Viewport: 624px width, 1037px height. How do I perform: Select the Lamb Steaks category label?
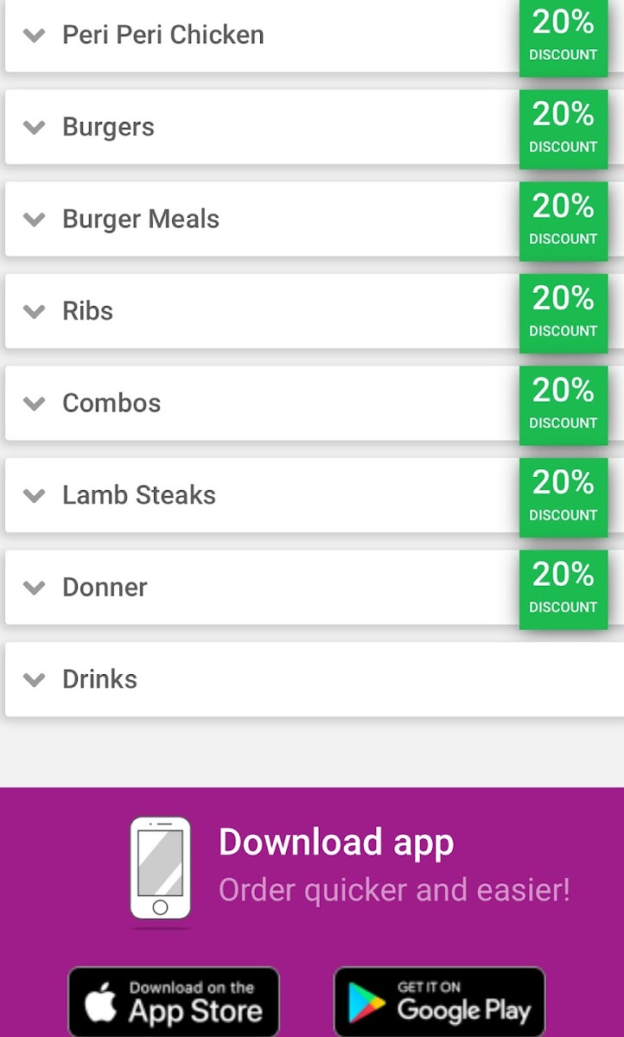tap(139, 495)
